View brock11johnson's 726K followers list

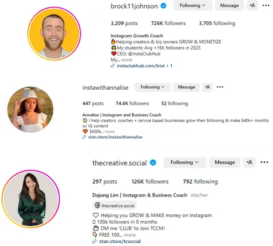168,24
